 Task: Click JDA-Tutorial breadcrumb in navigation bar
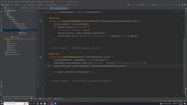(x=5, y=5)
